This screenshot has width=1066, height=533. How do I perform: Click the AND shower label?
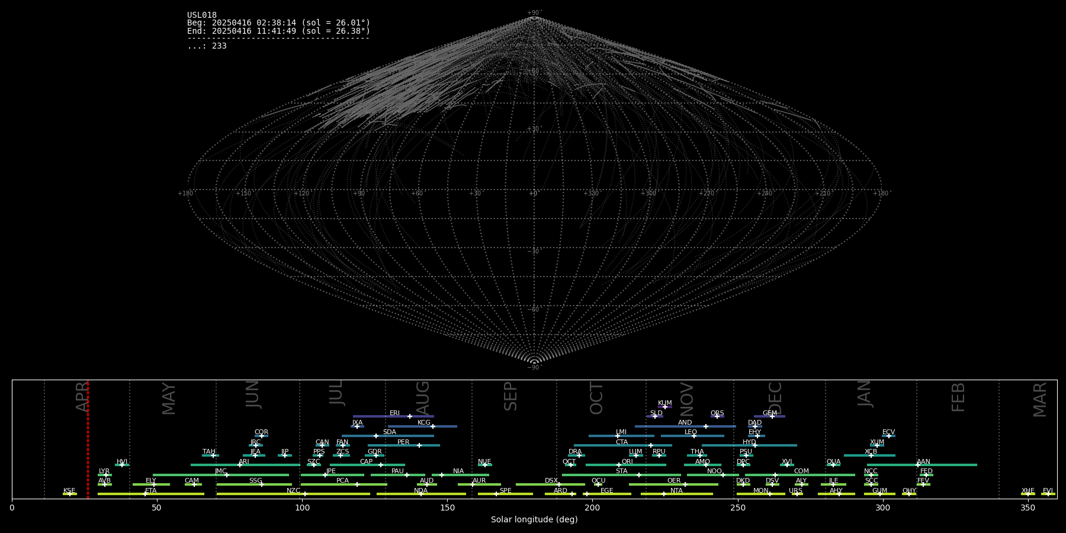click(685, 423)
